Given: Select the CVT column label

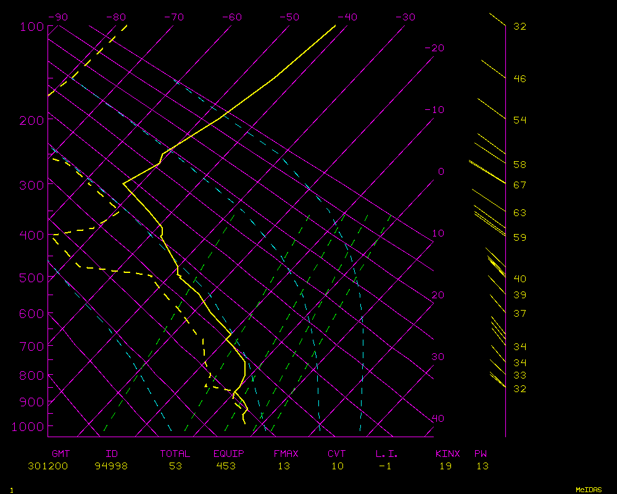Looking at the screenshot, I should point(337,454).
